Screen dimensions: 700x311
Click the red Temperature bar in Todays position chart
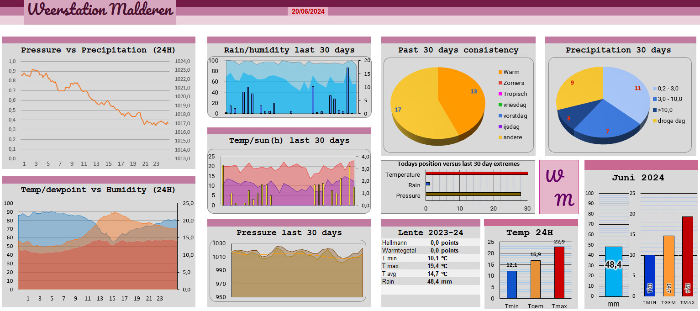476,174
